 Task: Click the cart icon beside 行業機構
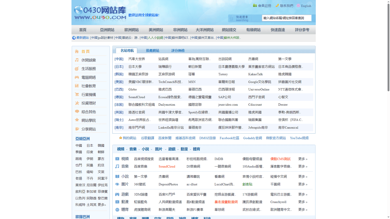coord(77,94)
